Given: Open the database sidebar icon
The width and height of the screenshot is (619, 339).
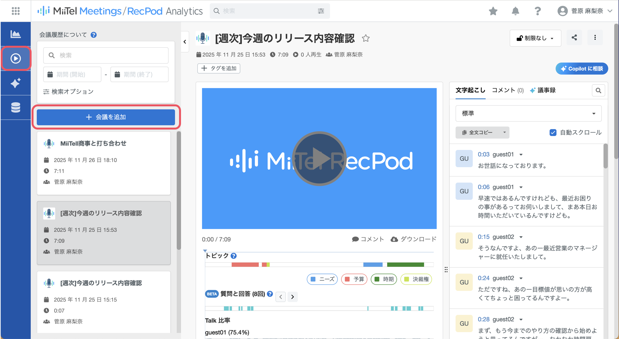Looking at the screenshot, I should (15, 107).
